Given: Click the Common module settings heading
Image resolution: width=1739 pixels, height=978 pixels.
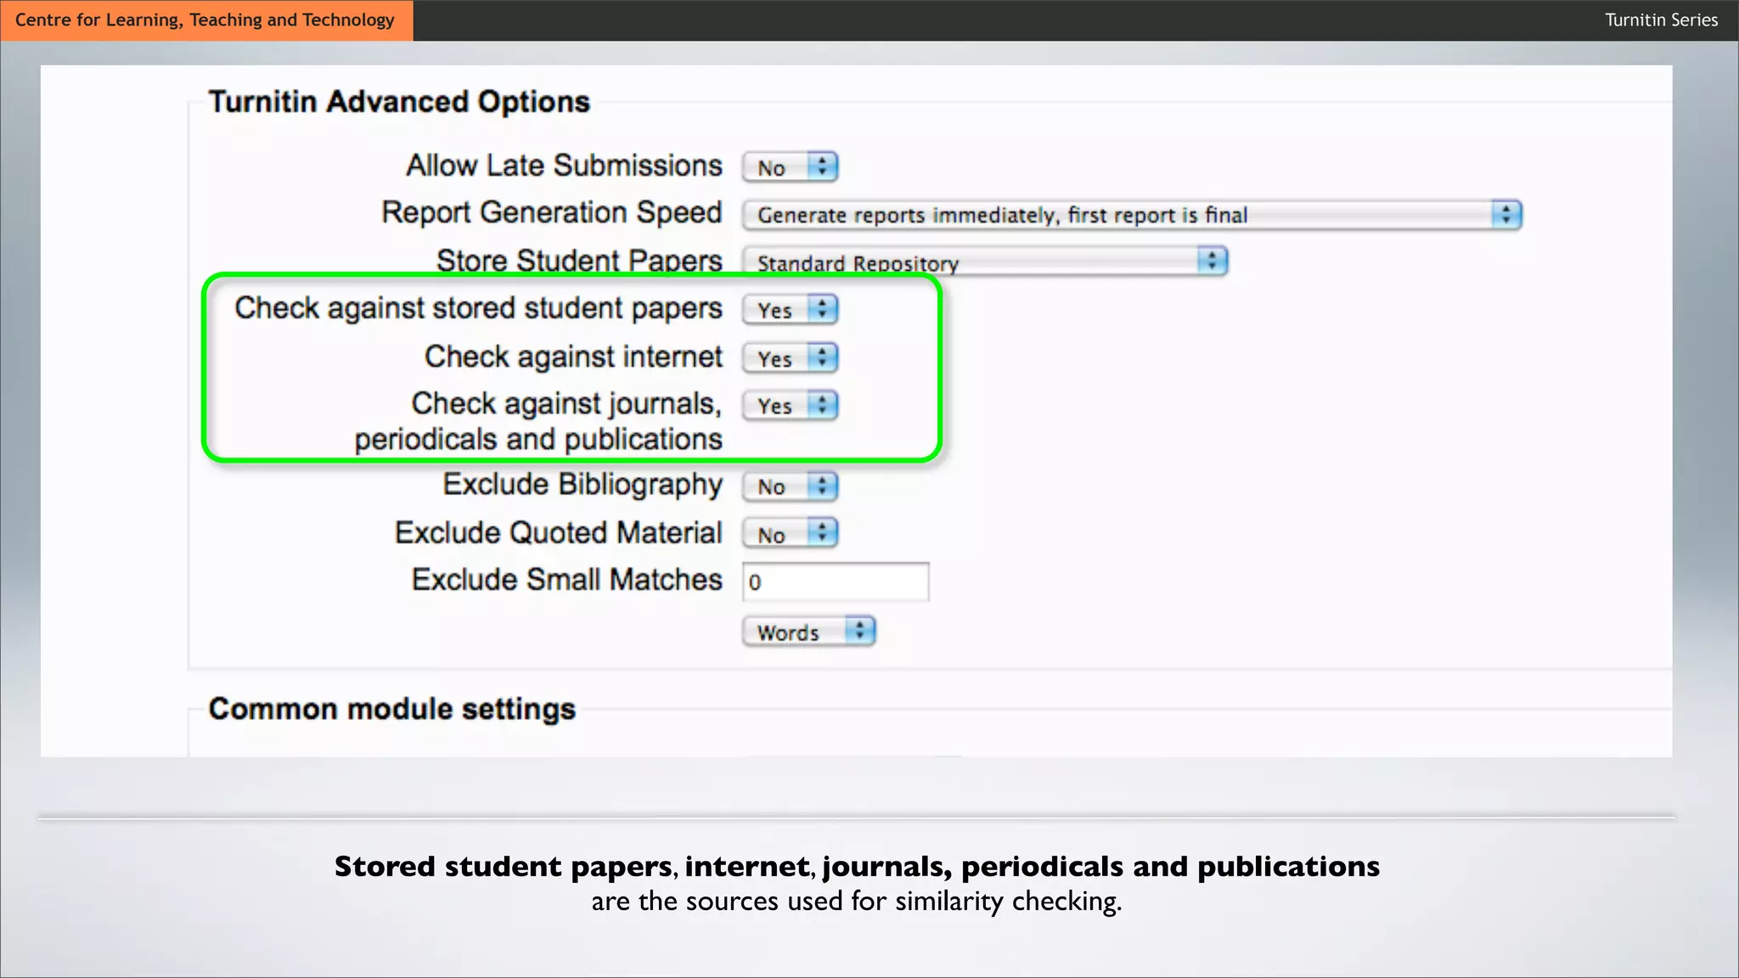Looking at the screenshot, I should tap(391, 709).
